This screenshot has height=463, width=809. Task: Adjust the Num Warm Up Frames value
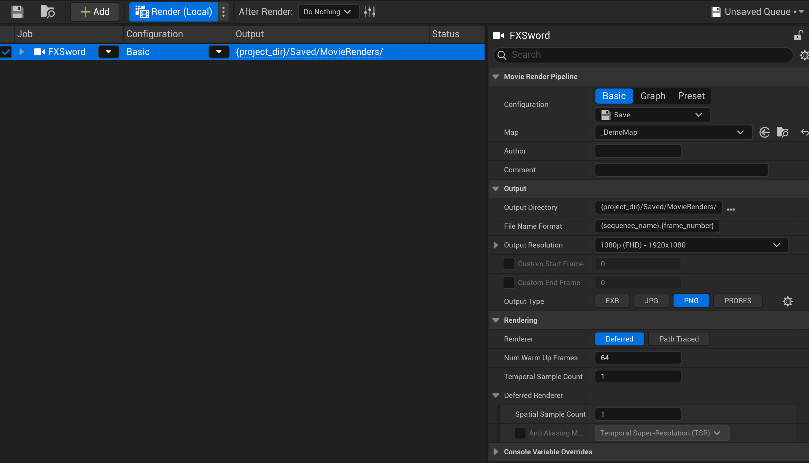[638, 358]
